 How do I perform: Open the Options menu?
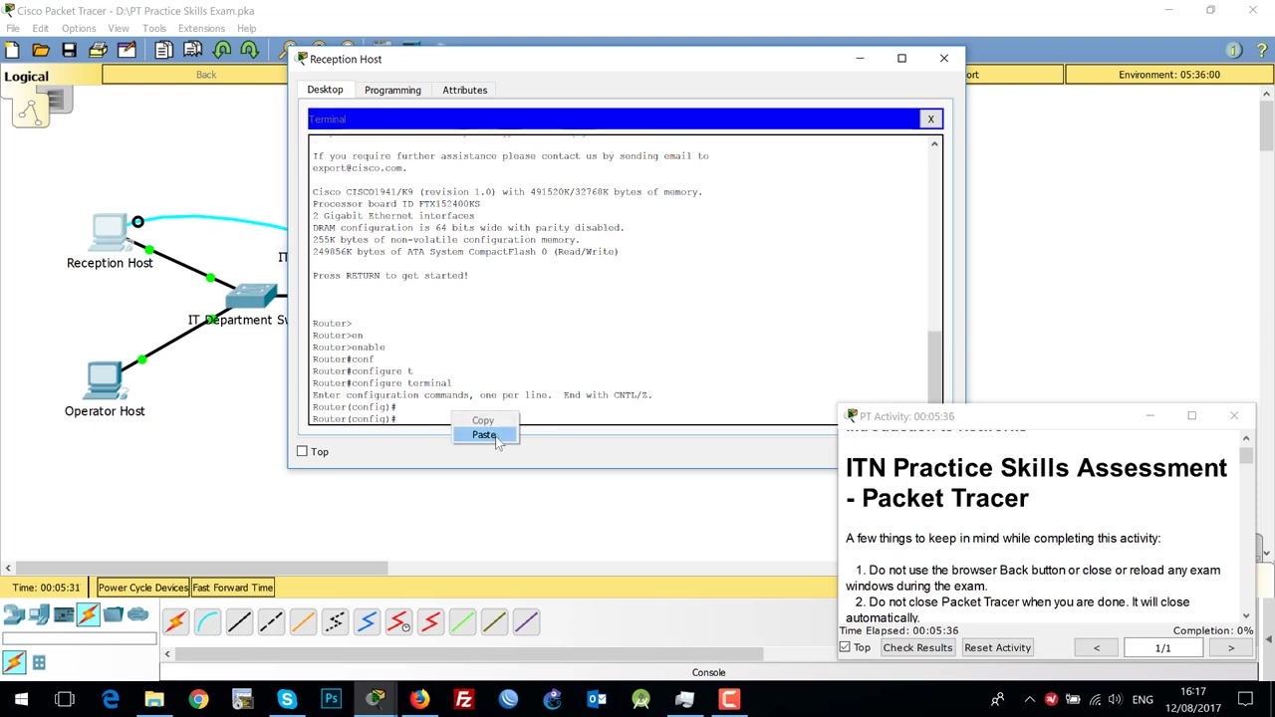click(x=78, y=28)
